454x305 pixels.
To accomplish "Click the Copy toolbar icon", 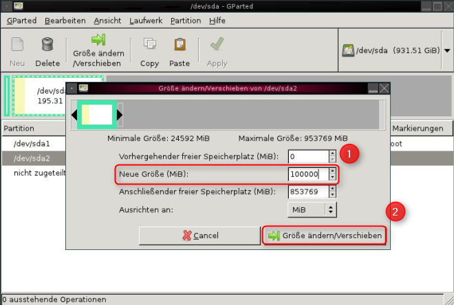I will point(150,44).
